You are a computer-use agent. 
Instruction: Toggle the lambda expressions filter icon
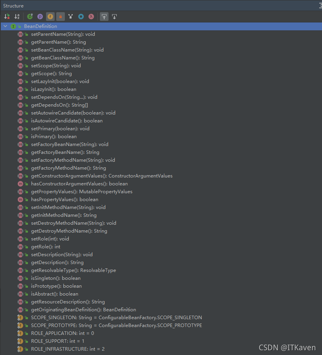pyautogui.click(x=91, y=17)
